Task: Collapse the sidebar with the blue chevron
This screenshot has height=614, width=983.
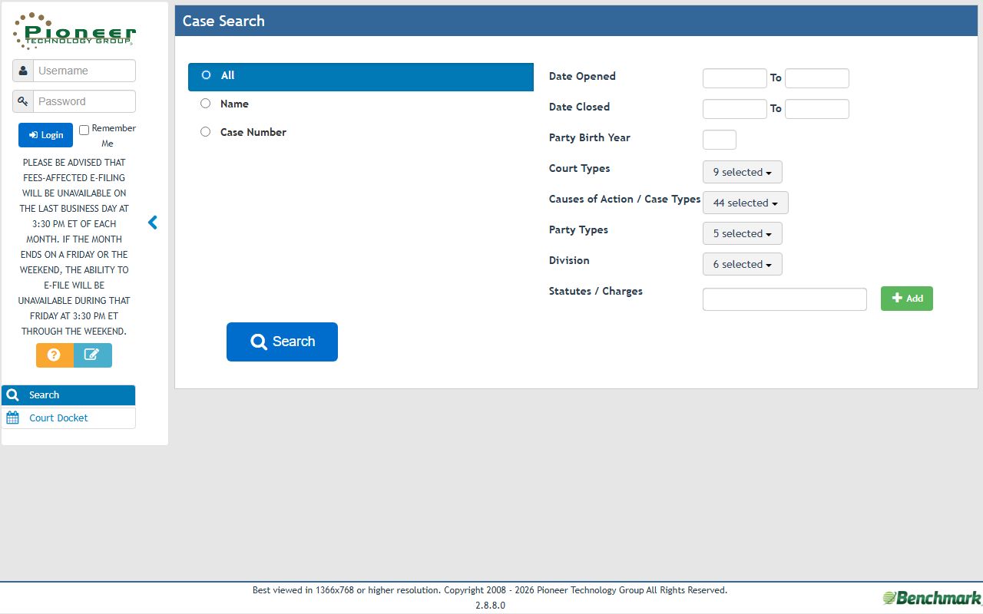Action: click(153, 223)
